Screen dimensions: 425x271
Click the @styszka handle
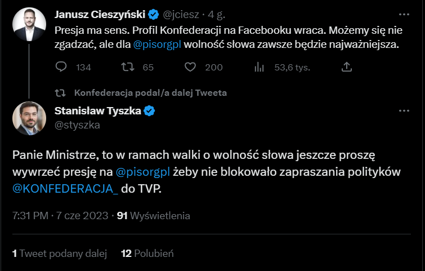pos(77,125)
